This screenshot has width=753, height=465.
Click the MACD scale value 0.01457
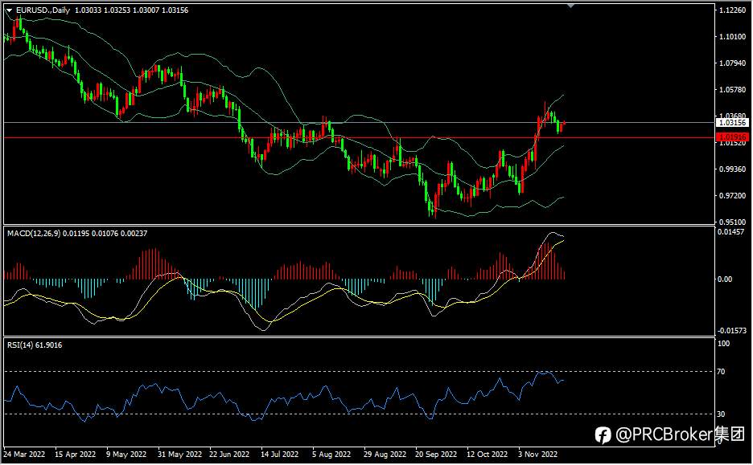732,232
